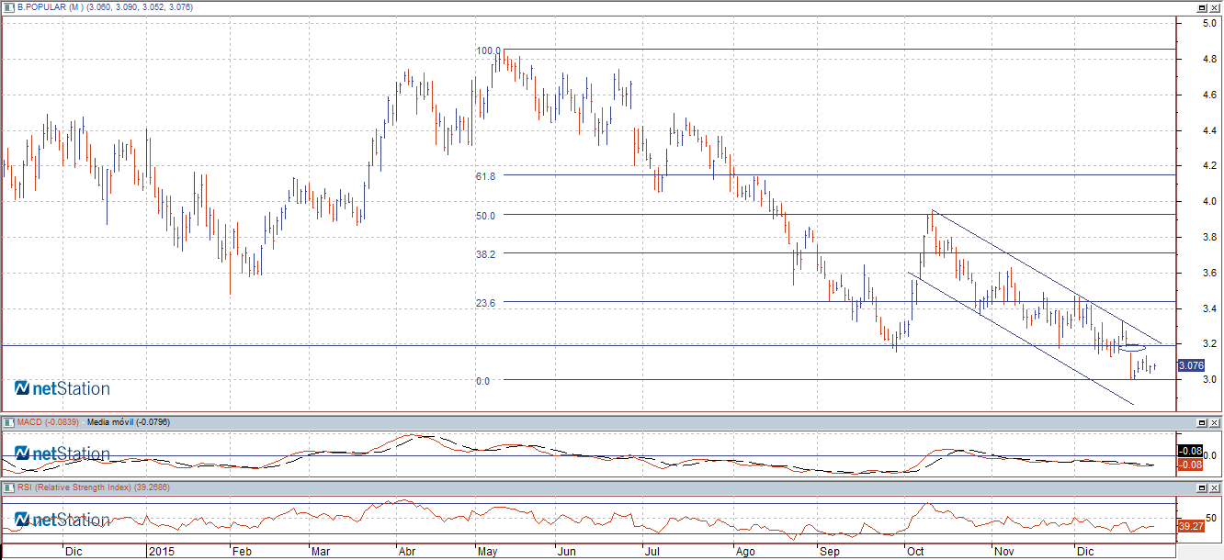
Task: Click the MACD panel icon
Action: pyautogui.click(x=9, y=421)
